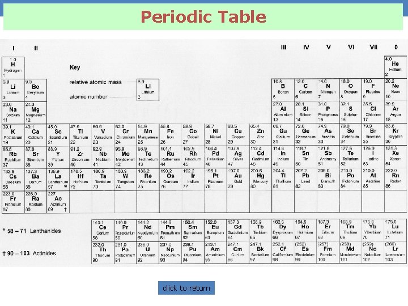408x306 pixels.
Task: Click the Iodine element cell
Action: coord(373,156)
